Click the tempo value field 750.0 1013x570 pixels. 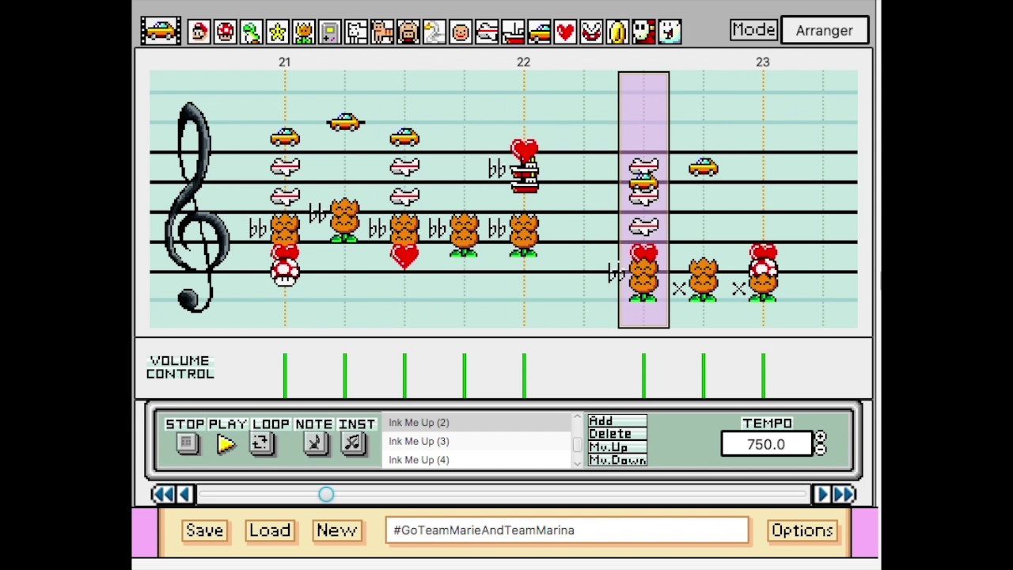tap(766, 444)
